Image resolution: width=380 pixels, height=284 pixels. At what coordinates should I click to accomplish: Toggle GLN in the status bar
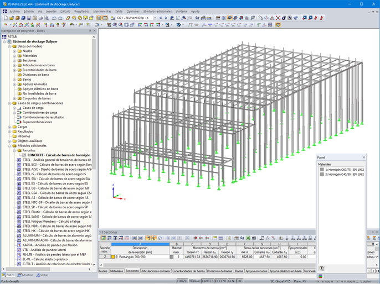231,281
